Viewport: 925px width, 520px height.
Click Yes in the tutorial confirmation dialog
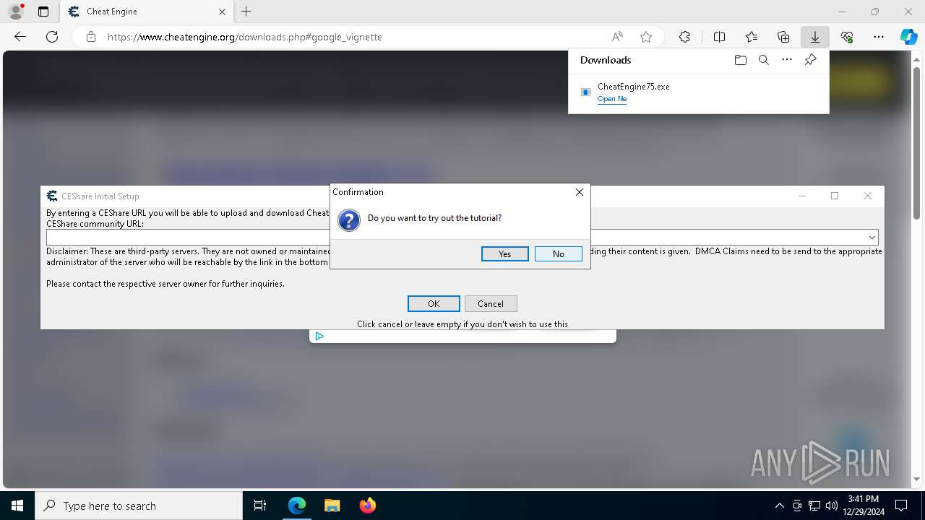[x=504, y=254]
